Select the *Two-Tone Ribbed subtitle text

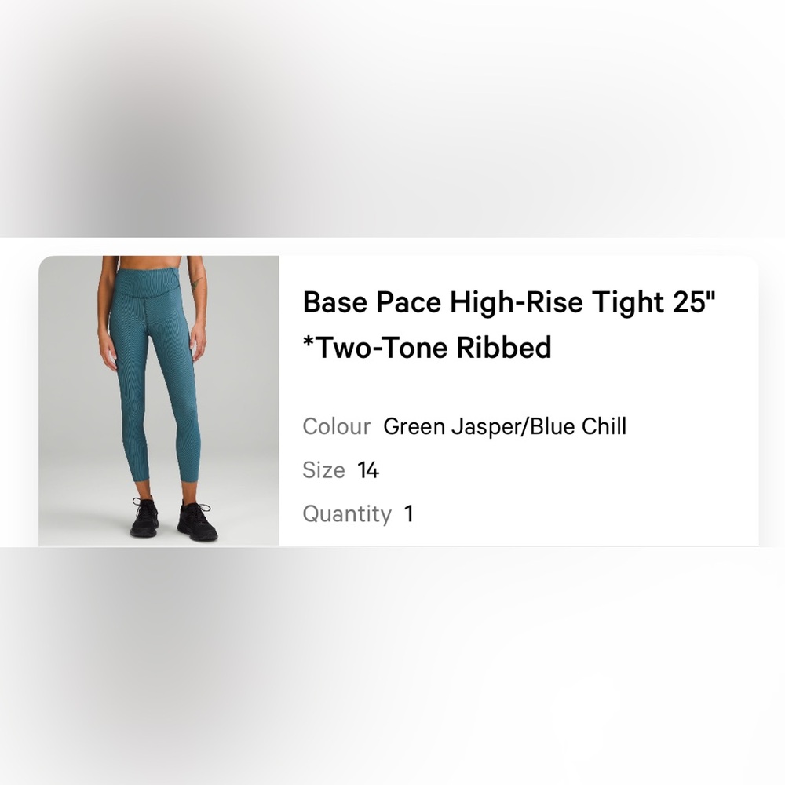427,347
